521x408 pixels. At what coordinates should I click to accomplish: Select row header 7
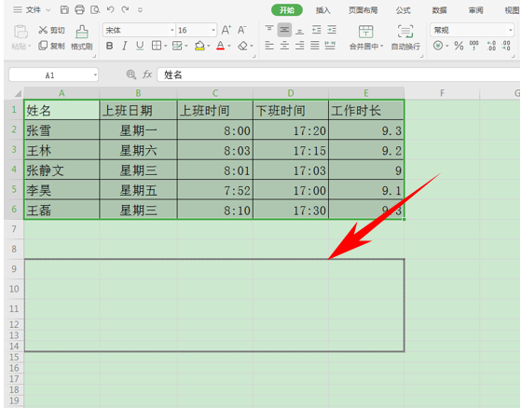click(x=14, y=229)
